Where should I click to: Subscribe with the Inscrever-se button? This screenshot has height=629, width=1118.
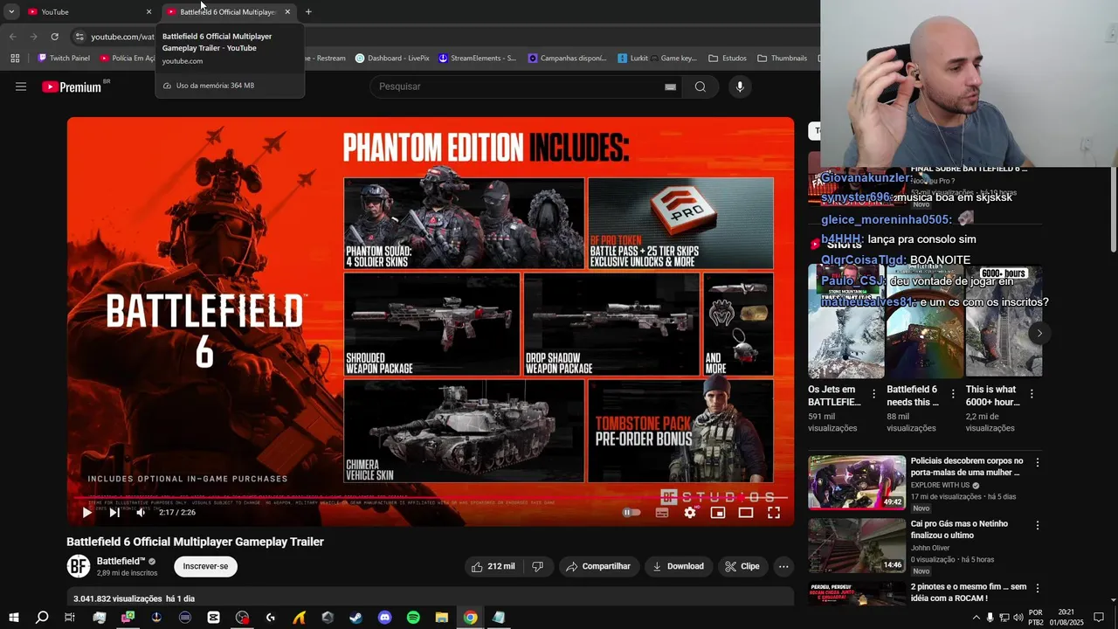pos(205,566)
